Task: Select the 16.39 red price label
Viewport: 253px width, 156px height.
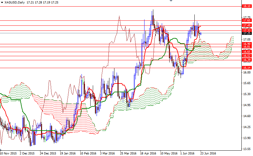Action: pyautogui.click(x=246, y=60)
